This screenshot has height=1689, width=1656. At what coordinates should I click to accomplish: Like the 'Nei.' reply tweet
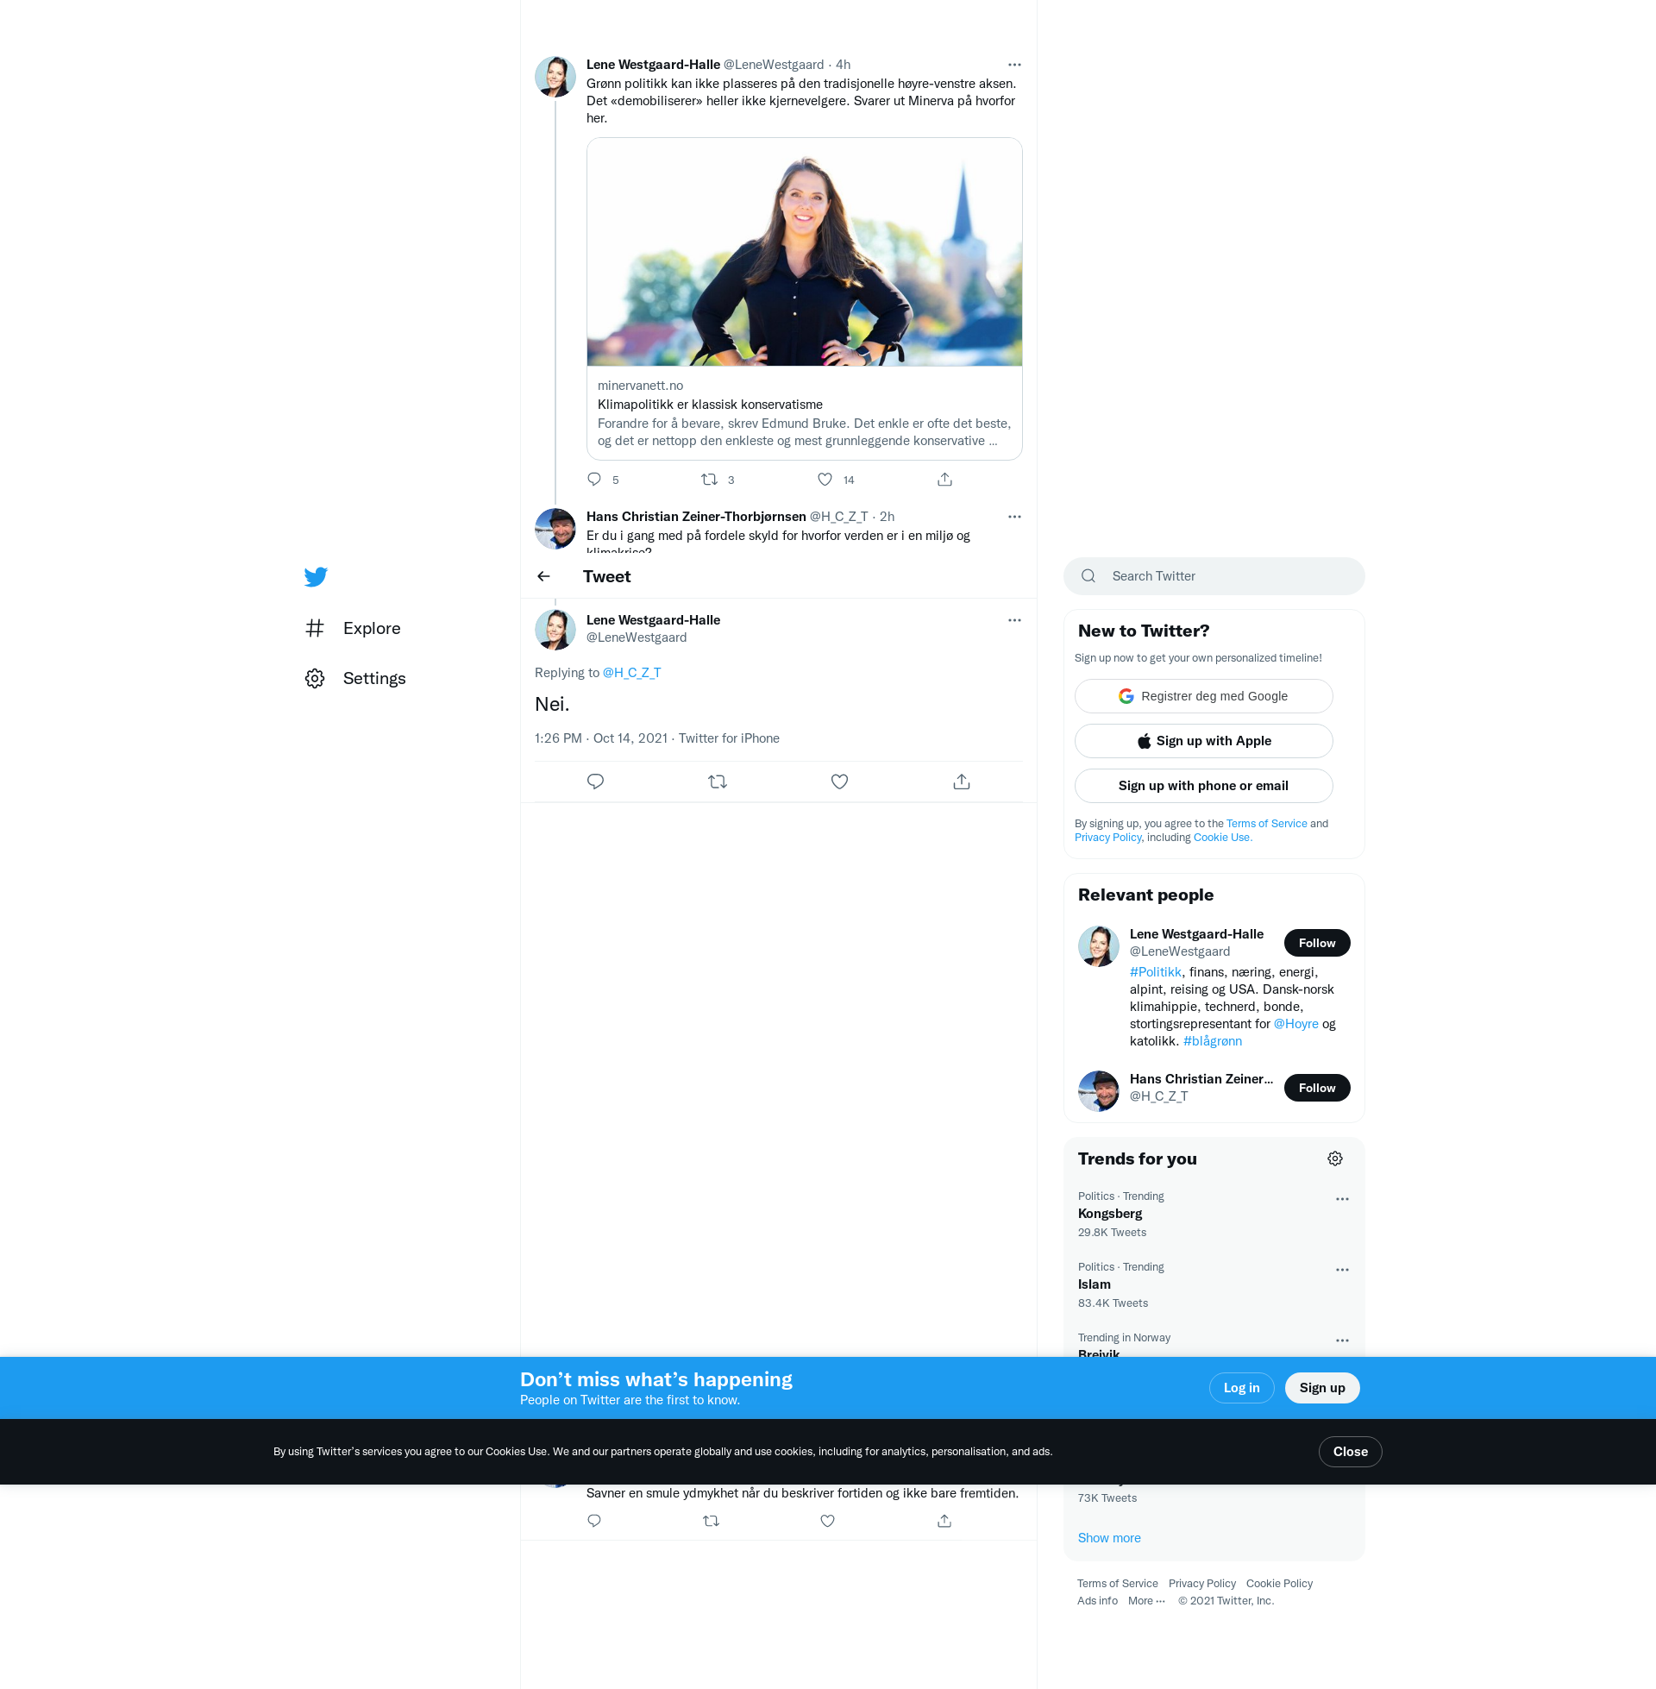pyautogui.click(x=839, y=782)
